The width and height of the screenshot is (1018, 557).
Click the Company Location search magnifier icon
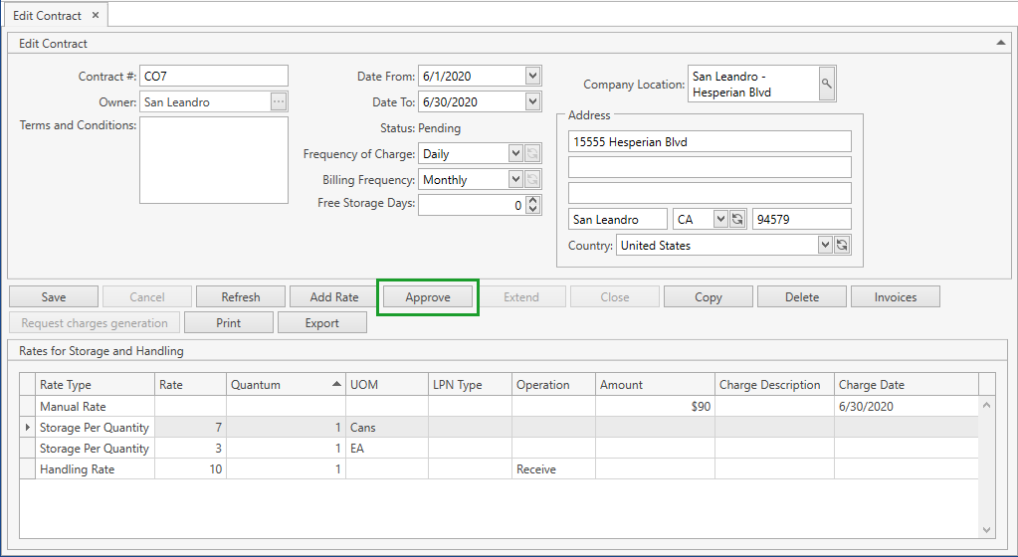(827, 85)
